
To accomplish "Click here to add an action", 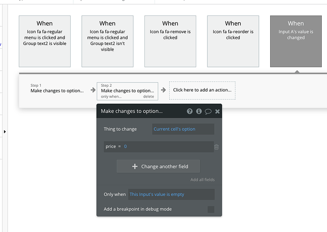I will (202, 90).
